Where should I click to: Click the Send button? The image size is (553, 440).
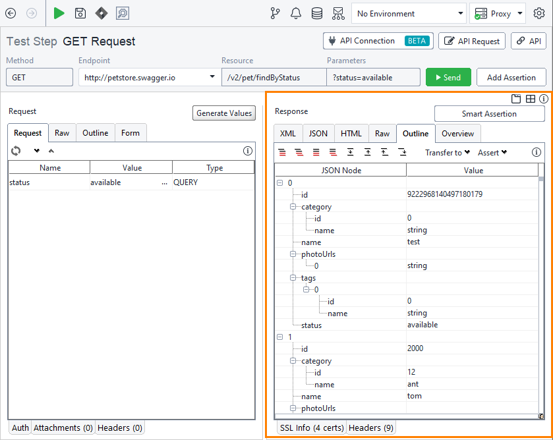pos(448,76)
